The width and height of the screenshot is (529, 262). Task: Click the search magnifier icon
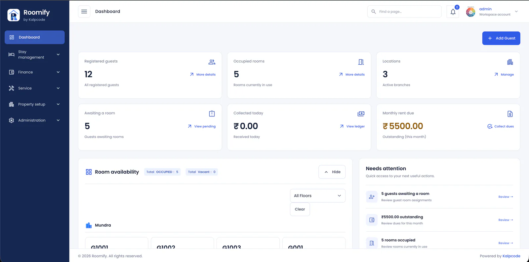(374, 12)
